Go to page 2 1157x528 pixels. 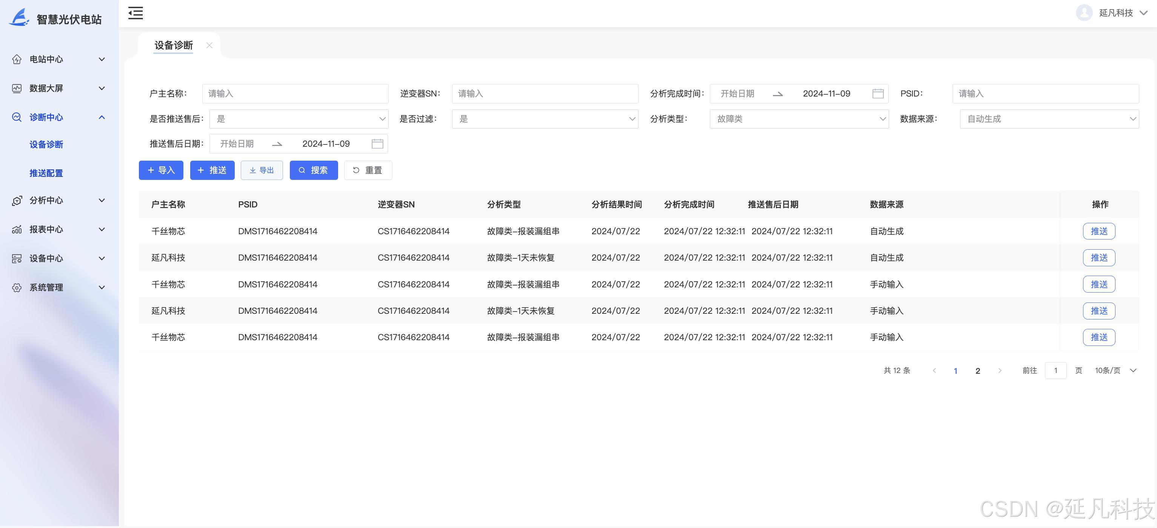978,371
